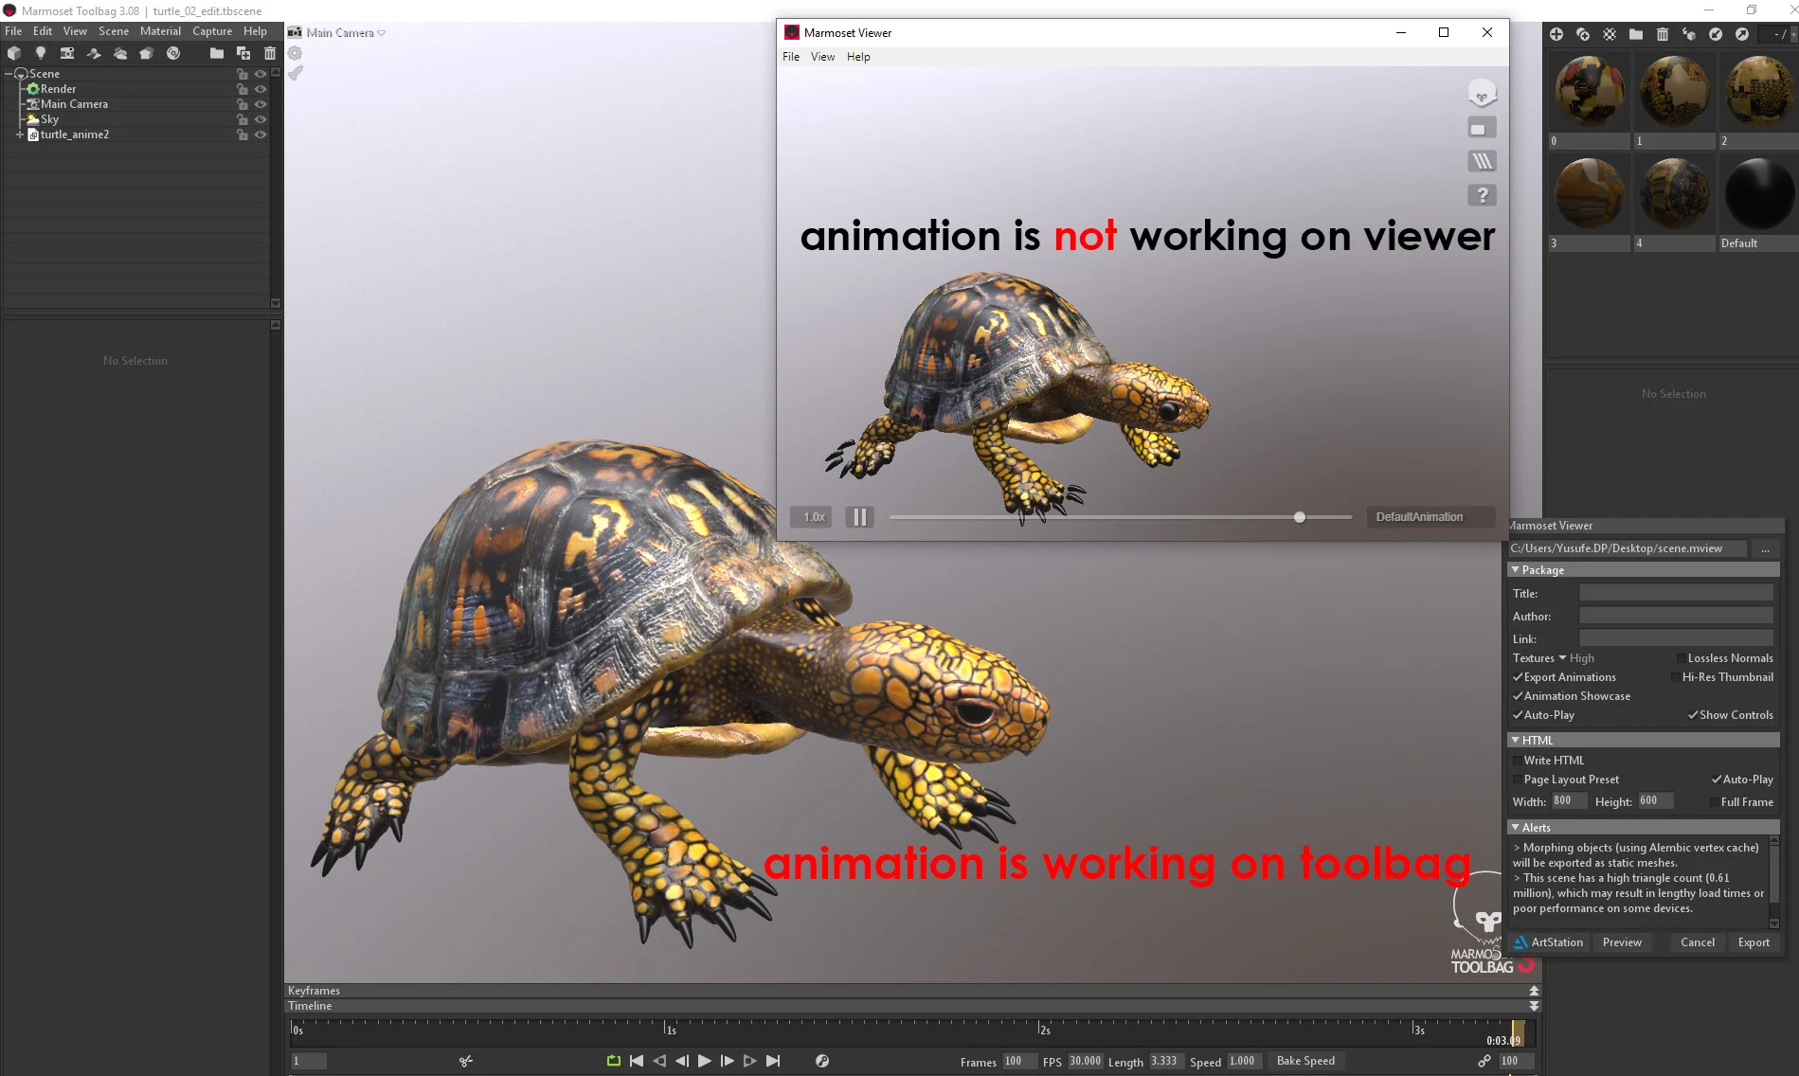Add a new light with the bulb icon
This screenshot has width=1799, height=1076.
pyautogui.click(x=41, y=53)
